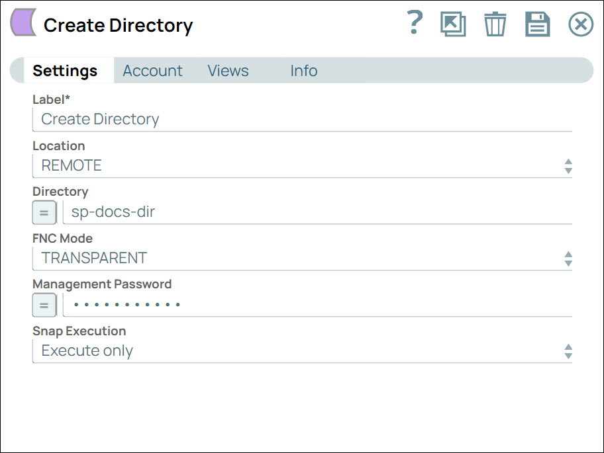The height and width of the screenshot is (453, 604).
Task: Delete the Create Directory Snap
Action: tap(495, 24)
